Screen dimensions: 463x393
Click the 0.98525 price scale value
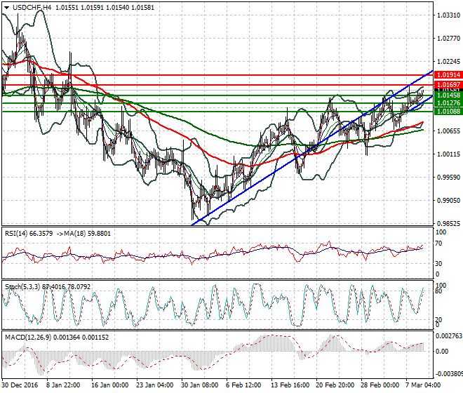448,224
